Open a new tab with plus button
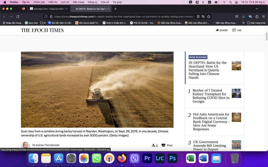Screen dimensions: 268x167 click(115, 9)
